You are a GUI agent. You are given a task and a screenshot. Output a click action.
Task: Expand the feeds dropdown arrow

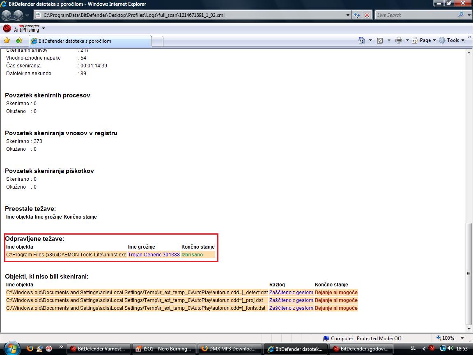389,40
